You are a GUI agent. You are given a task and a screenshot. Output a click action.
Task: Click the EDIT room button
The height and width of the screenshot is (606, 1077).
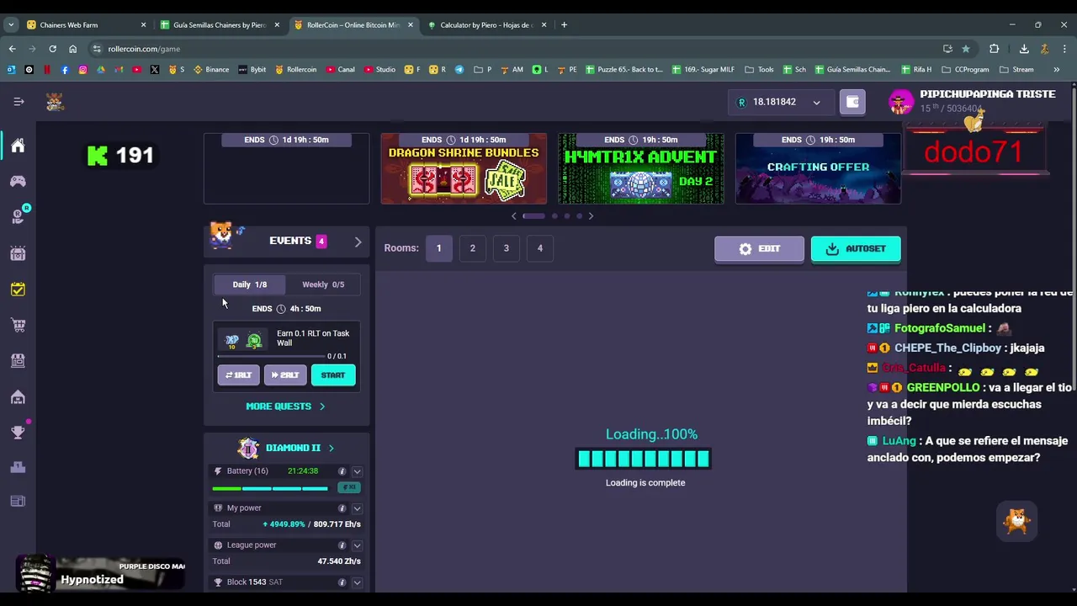(x=759, y=249)
